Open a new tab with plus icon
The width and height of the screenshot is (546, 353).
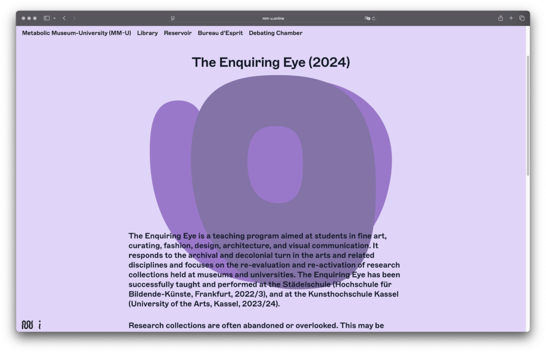coord(511,18)
